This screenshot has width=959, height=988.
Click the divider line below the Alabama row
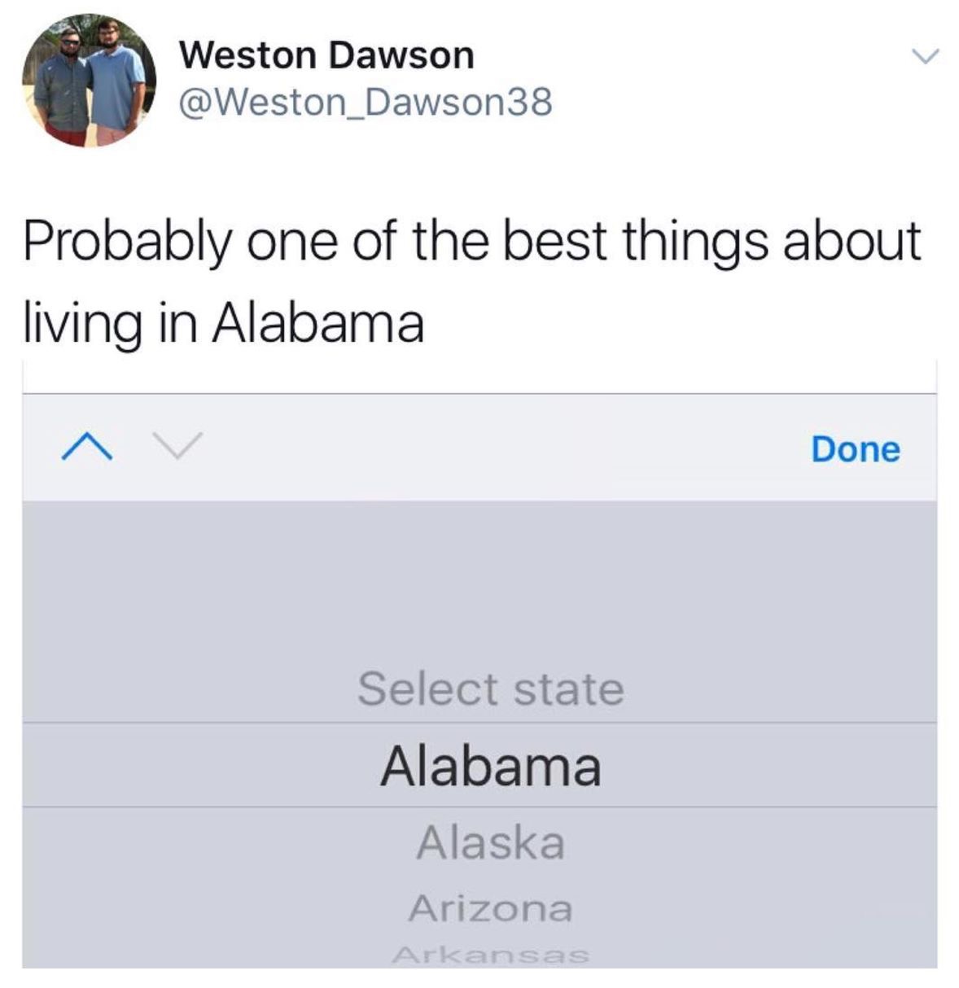(479, 807)
